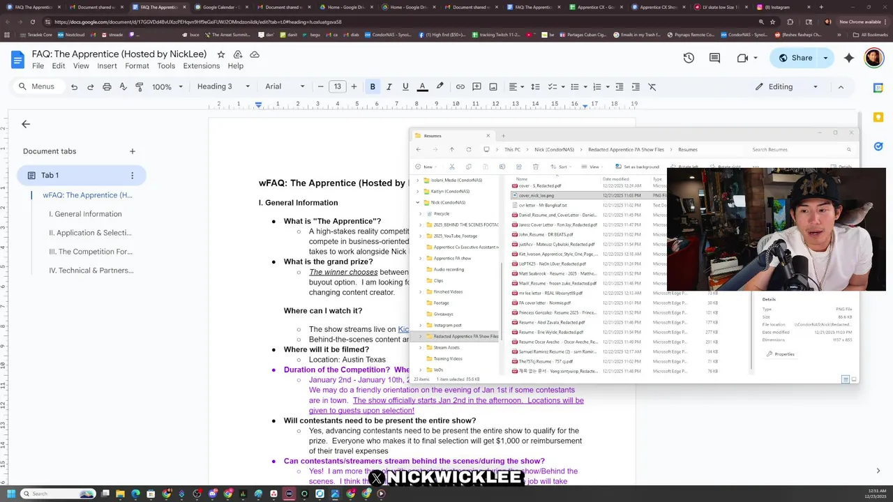
Task: Jump to 'I. General Information' in outline
Action: tap(85, 214)
